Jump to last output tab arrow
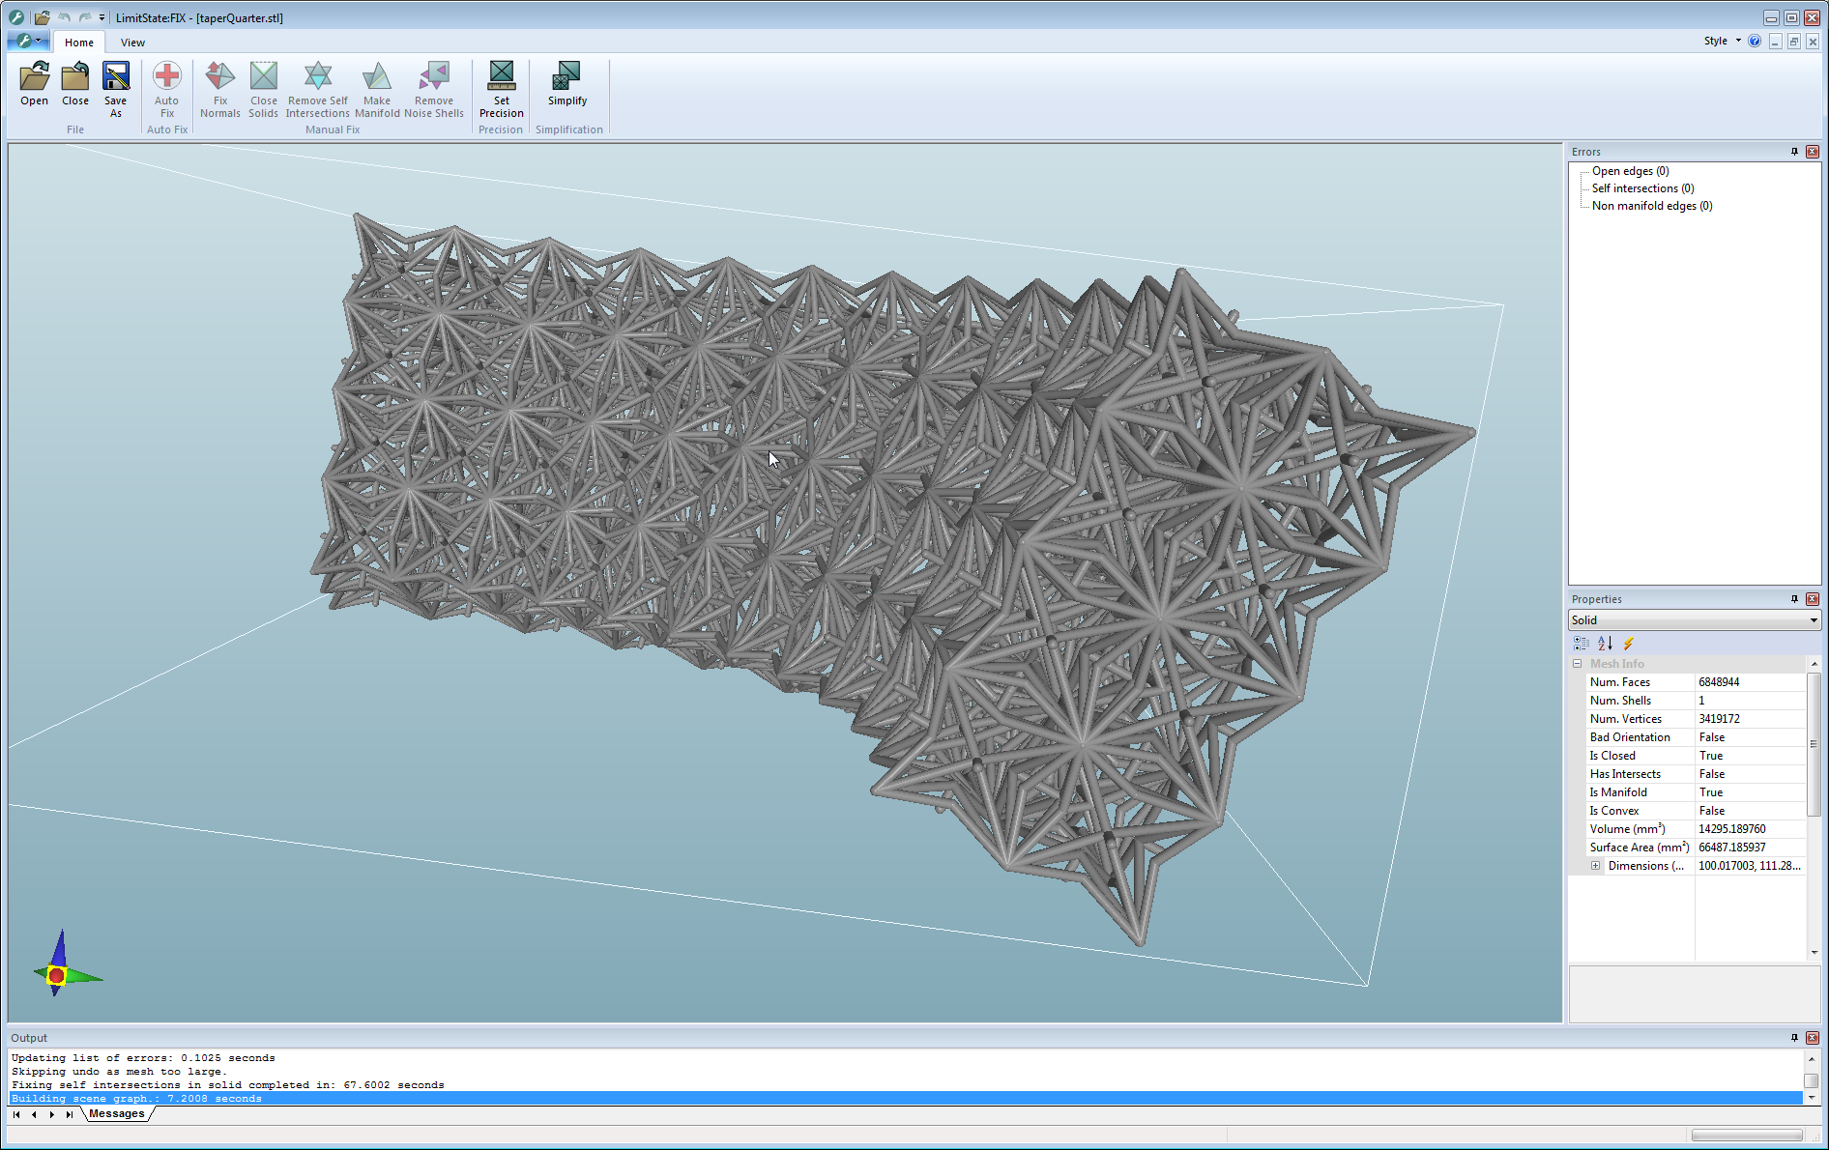 click(x=69, y=1114)
